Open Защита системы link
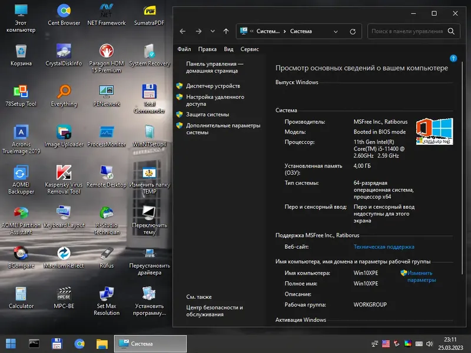This screenshot has width=471, height=353. (x=208, y=114)
